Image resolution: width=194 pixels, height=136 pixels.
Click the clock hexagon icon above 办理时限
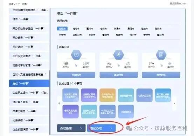(x=76, y=54)
